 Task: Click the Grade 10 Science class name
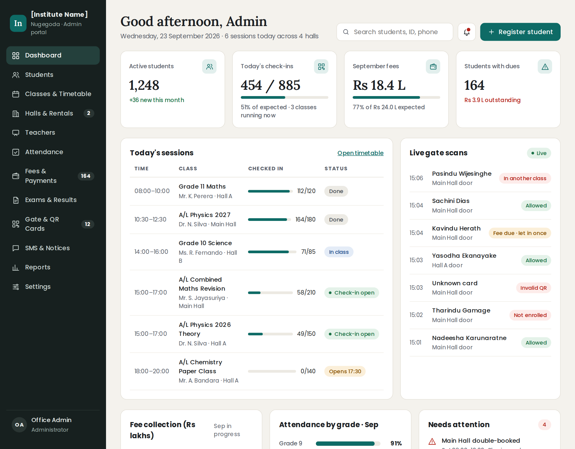coord(205,243)
